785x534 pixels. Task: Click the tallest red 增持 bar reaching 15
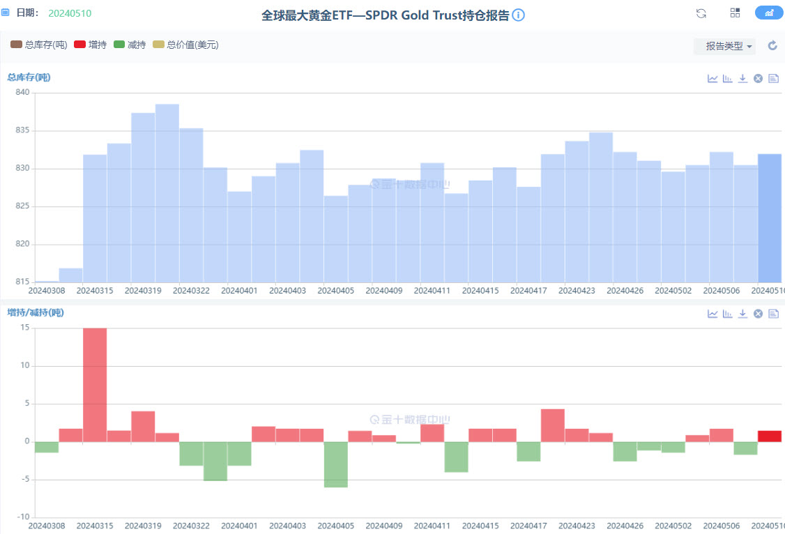tap(95, 385)
